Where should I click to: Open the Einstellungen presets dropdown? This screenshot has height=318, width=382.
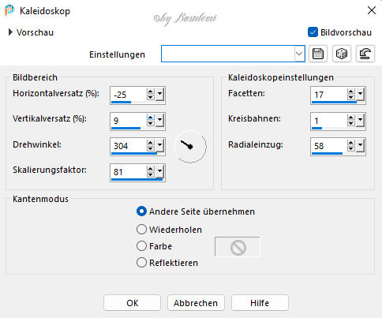(299, 54)
